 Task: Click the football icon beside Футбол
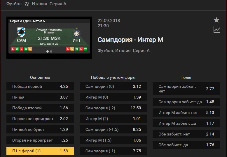click(x=27, y=4)
